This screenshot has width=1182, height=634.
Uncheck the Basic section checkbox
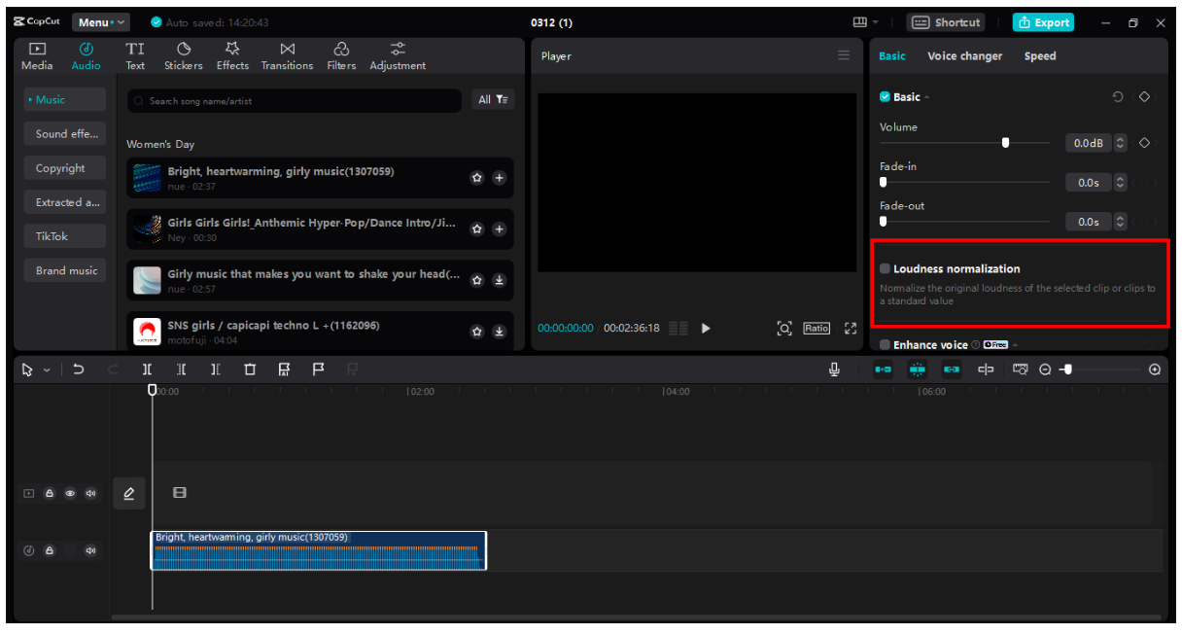coord(885,97)
